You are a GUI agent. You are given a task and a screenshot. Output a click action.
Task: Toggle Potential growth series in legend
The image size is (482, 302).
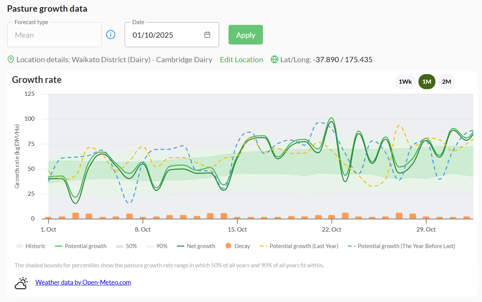[x=85, y=246]
